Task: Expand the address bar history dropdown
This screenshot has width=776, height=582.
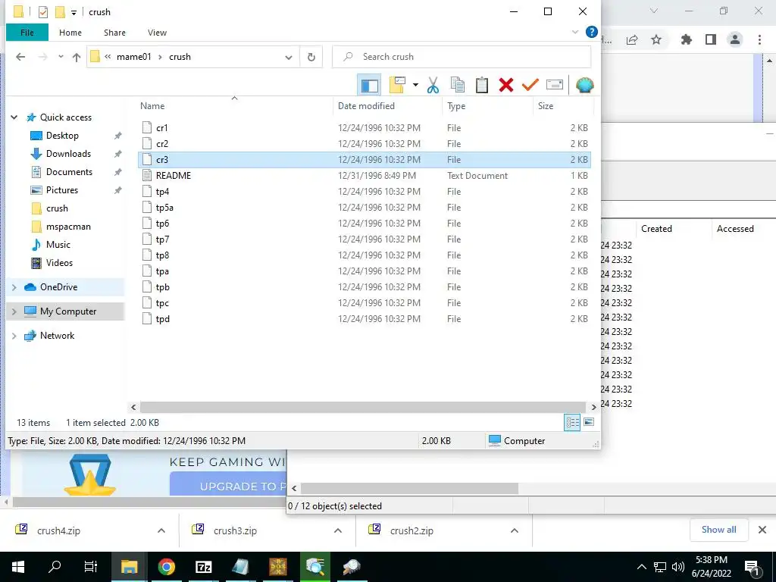Action: coord(289,58)
